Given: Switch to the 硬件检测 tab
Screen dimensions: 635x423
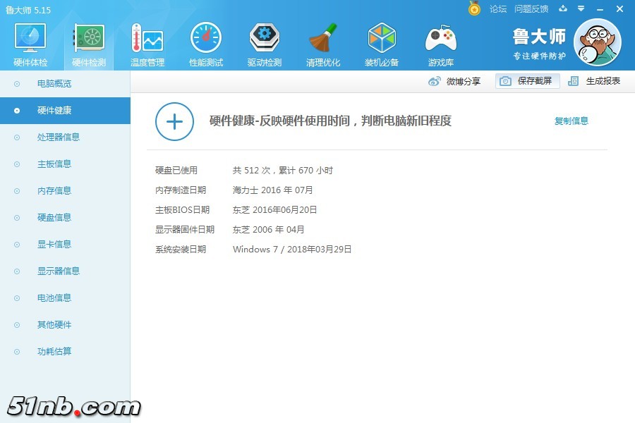Looking at the screenshot, I should click(87, 42).
